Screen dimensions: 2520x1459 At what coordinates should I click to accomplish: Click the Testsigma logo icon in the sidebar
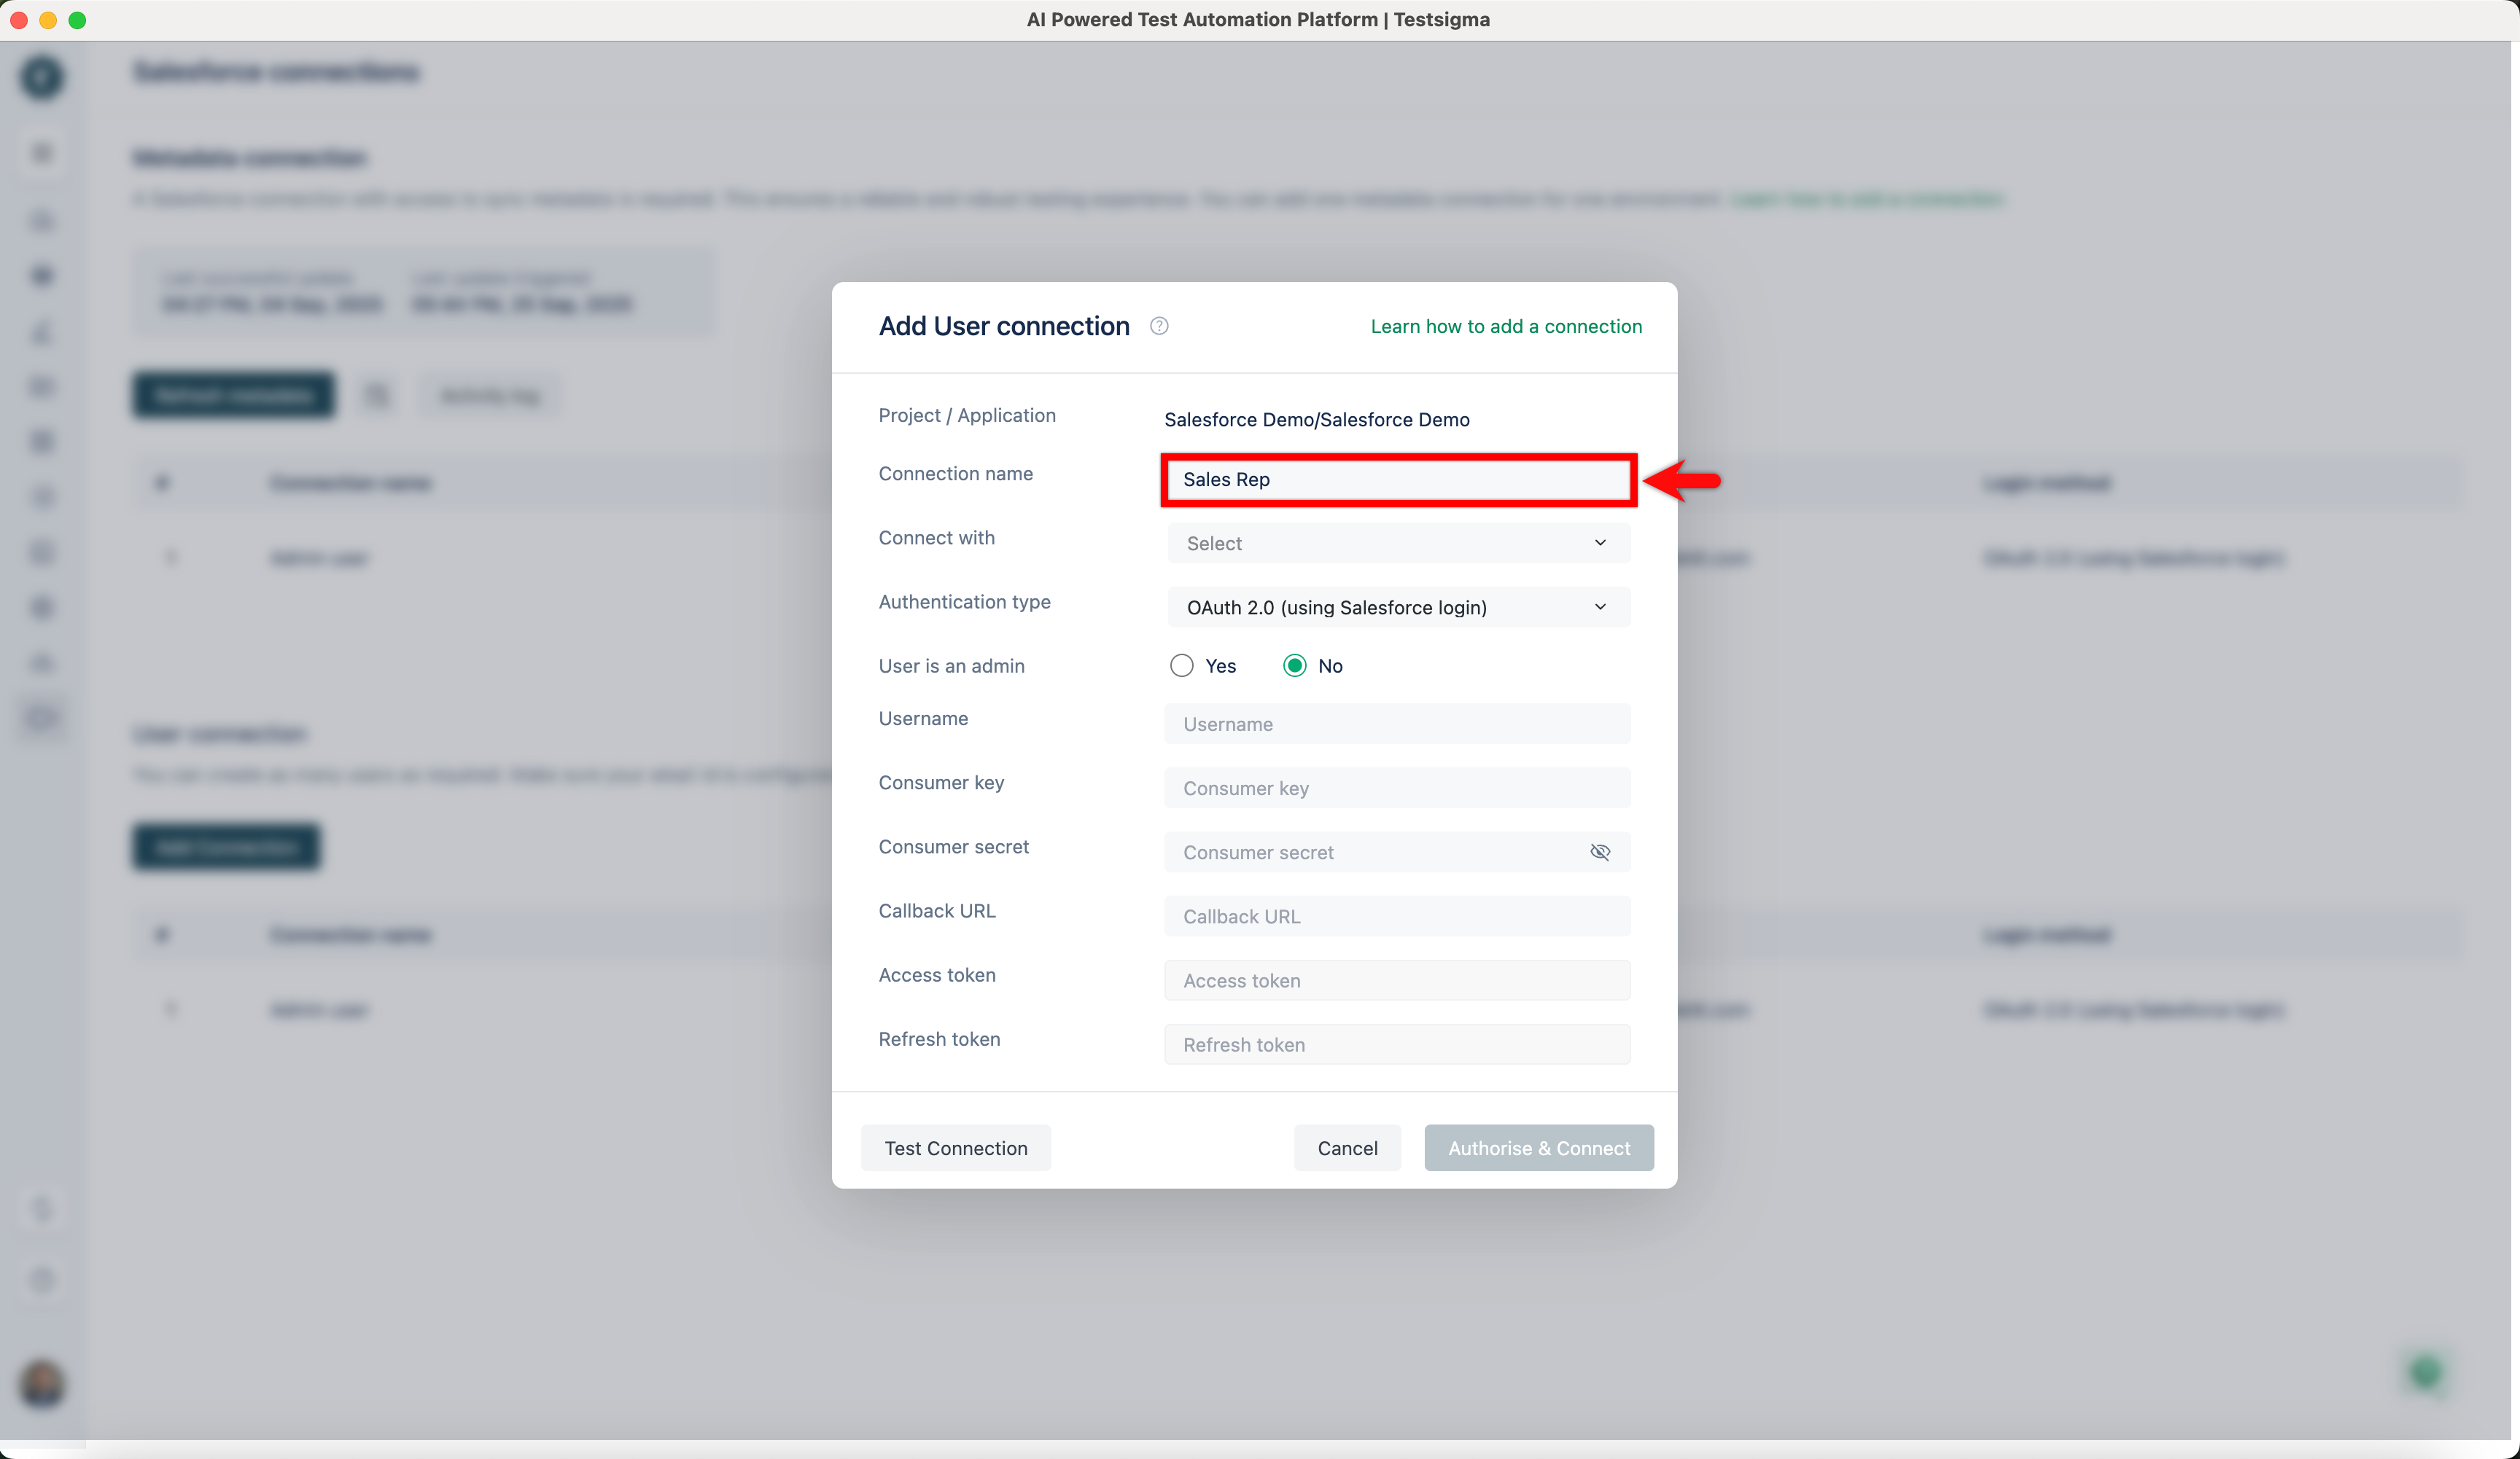[x=42, y=77]
